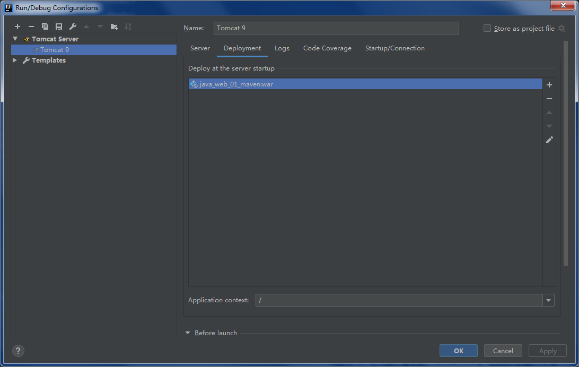Viewport: 579px width, 367px height.
Task: Edit artifact using the pencil icon
Action: 549,140
